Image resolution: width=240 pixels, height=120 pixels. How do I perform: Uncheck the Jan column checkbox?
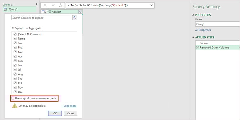[x=15, y=43]
